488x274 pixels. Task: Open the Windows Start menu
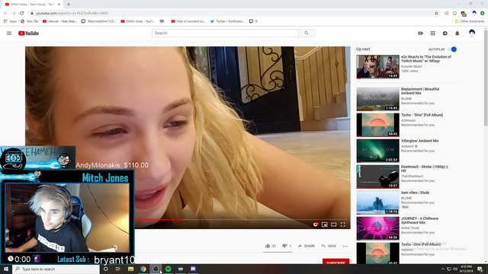point(6,269)
